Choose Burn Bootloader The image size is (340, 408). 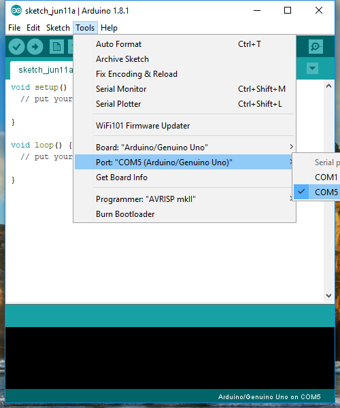point(185,214)
